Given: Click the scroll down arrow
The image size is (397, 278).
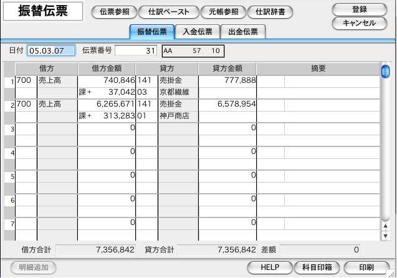Looking at the screenshot, I should coord(385,236).
